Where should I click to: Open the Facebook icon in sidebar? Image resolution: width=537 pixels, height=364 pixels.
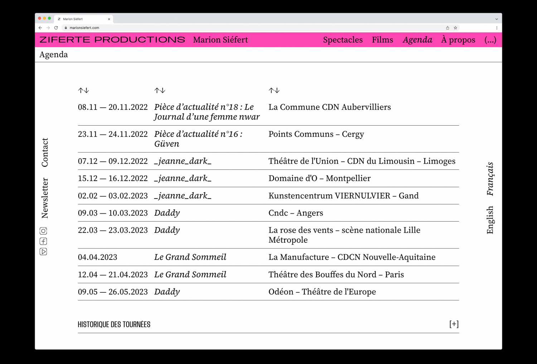[x=43, y=241]
